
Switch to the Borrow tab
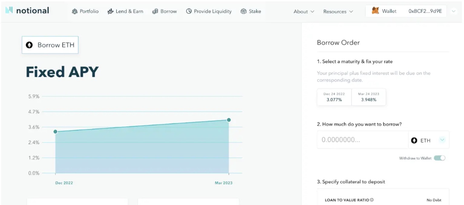click(x=165, y=11)
